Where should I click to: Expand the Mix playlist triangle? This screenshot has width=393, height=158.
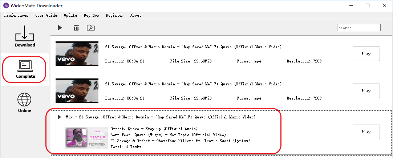(x=60, y=117)
